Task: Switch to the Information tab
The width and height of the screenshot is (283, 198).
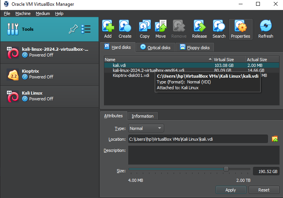Action: [x=142, y=116]
